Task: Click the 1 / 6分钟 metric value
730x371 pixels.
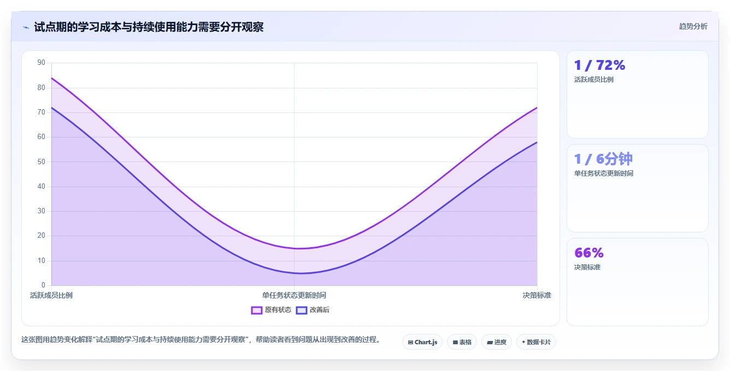Action: click(603, 159)
